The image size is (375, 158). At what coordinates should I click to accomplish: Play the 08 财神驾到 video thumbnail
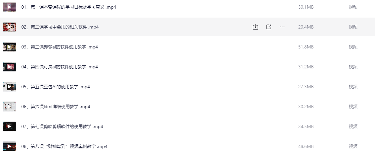tap(9, 146)
